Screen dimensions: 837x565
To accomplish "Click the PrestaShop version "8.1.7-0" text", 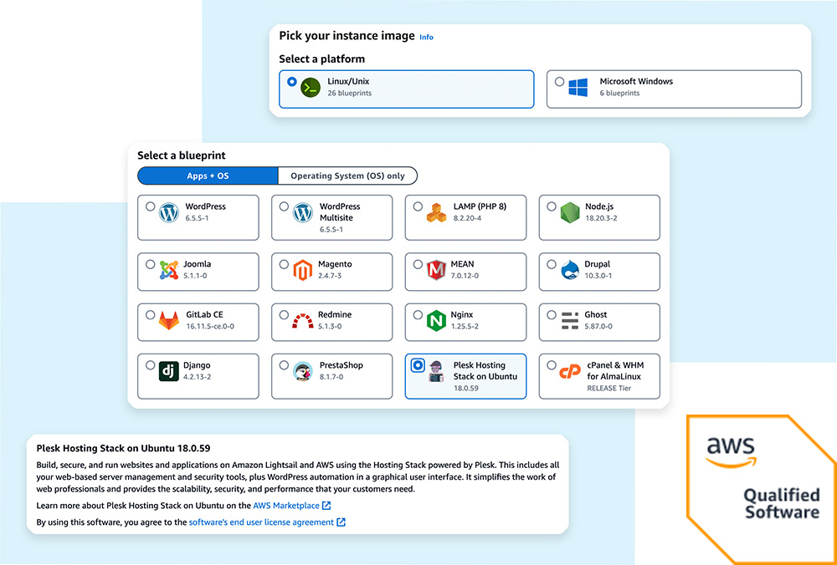I will coord(331,377).
